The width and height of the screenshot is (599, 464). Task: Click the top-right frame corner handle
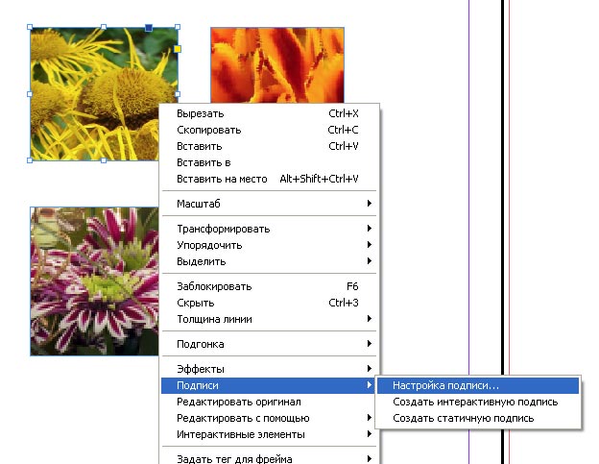point(178,27)
